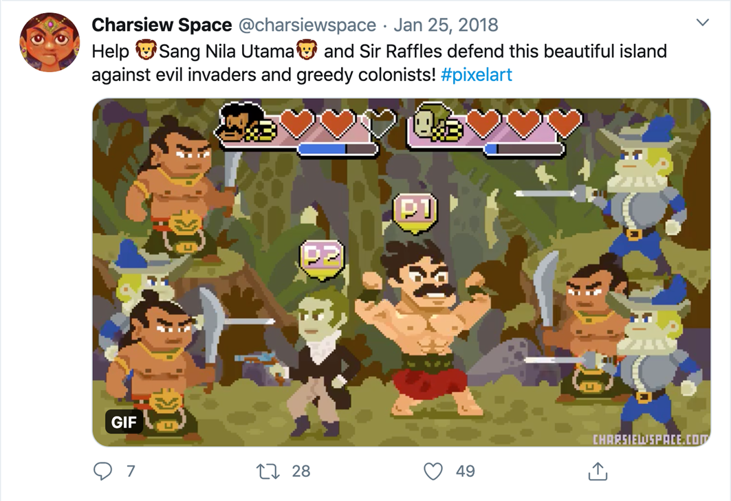Image resolution: width=731 pixels, height=501 pixels.
Task: Follow the #pixelart hashtag link
Action: 477,74
